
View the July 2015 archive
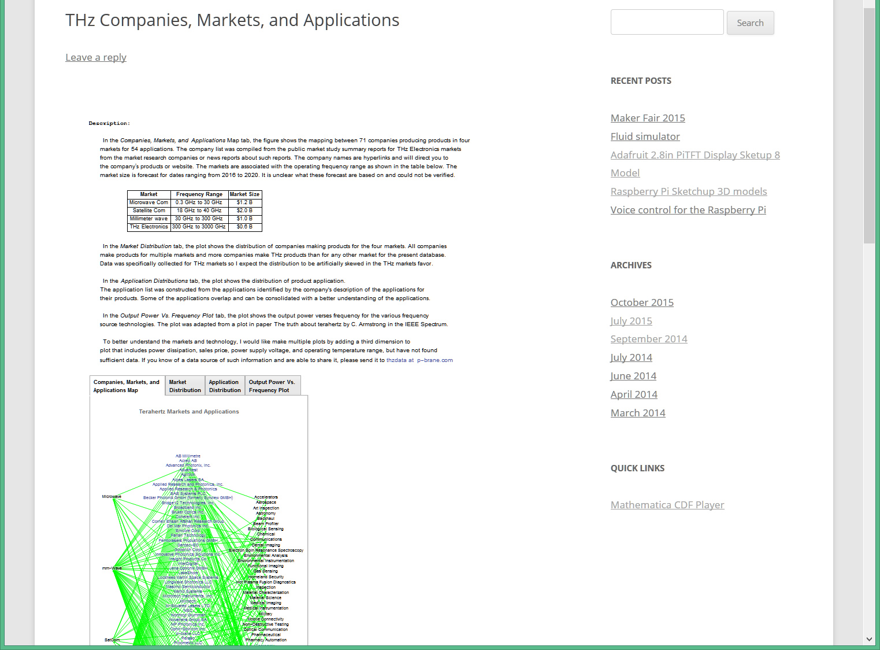point(631,321)
